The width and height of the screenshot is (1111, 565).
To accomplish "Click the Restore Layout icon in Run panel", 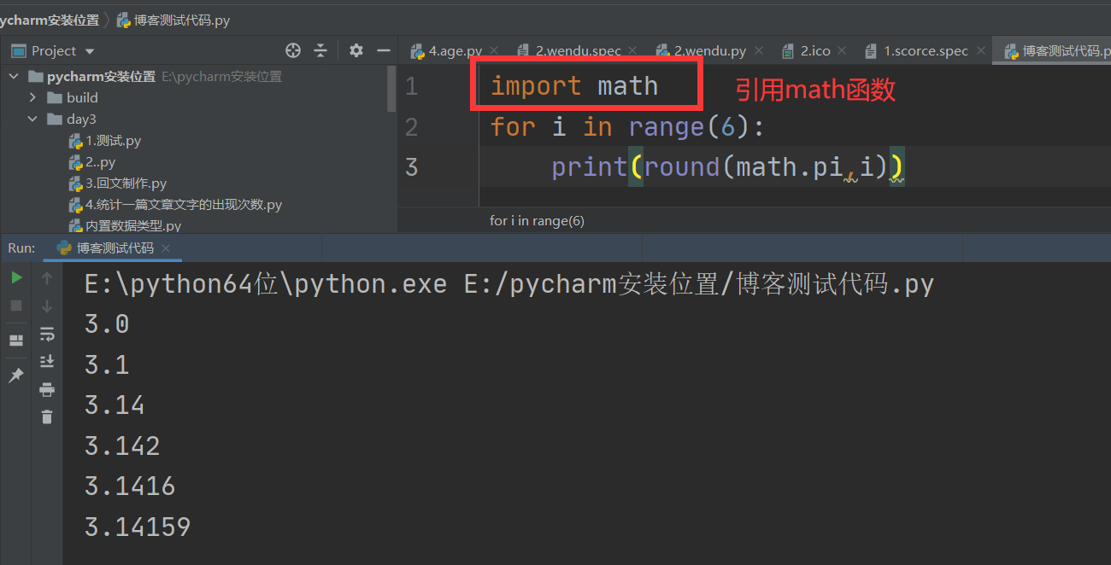I will [16, 341].
